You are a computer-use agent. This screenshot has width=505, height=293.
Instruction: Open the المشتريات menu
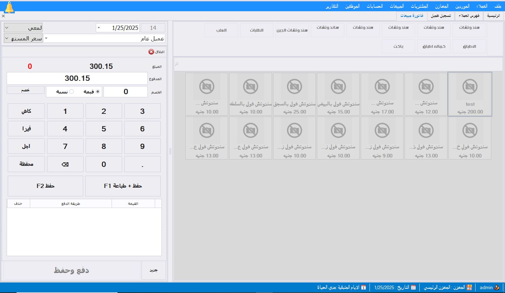coord(419,6)
